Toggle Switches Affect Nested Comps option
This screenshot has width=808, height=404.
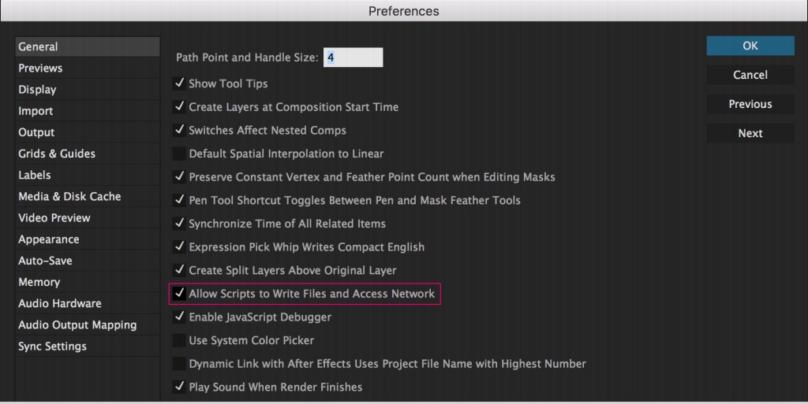[179, 130]
